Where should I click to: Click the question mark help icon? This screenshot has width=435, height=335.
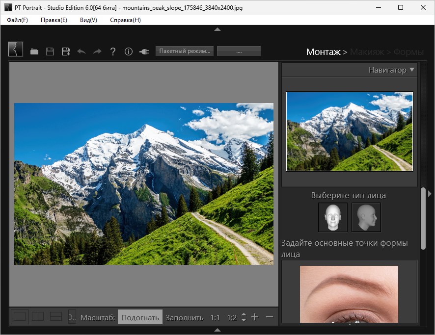point(113,52)
